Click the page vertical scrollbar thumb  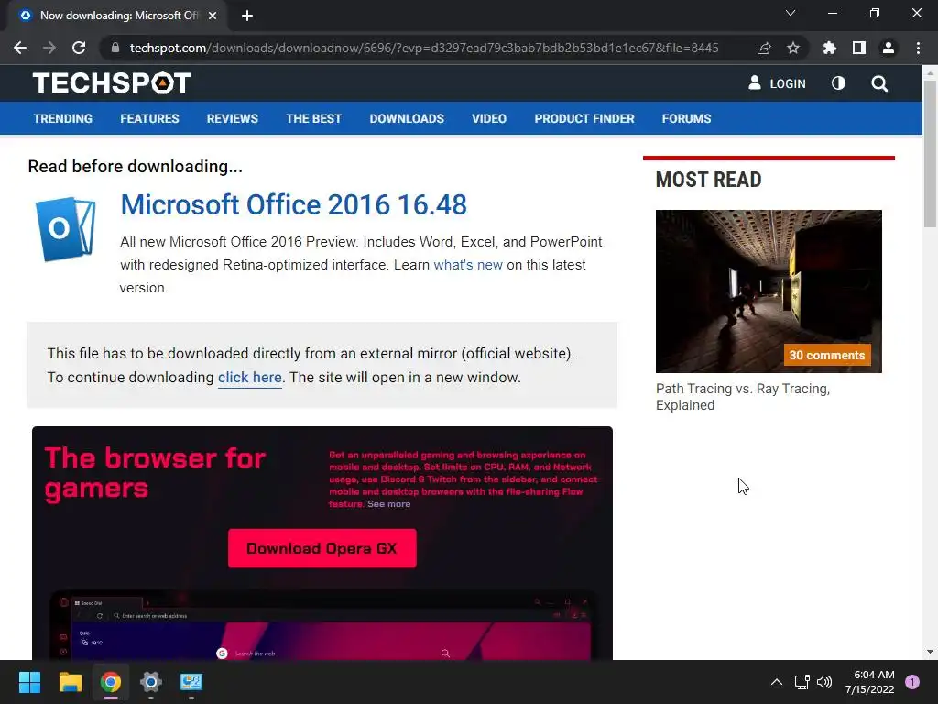[930, 154]
